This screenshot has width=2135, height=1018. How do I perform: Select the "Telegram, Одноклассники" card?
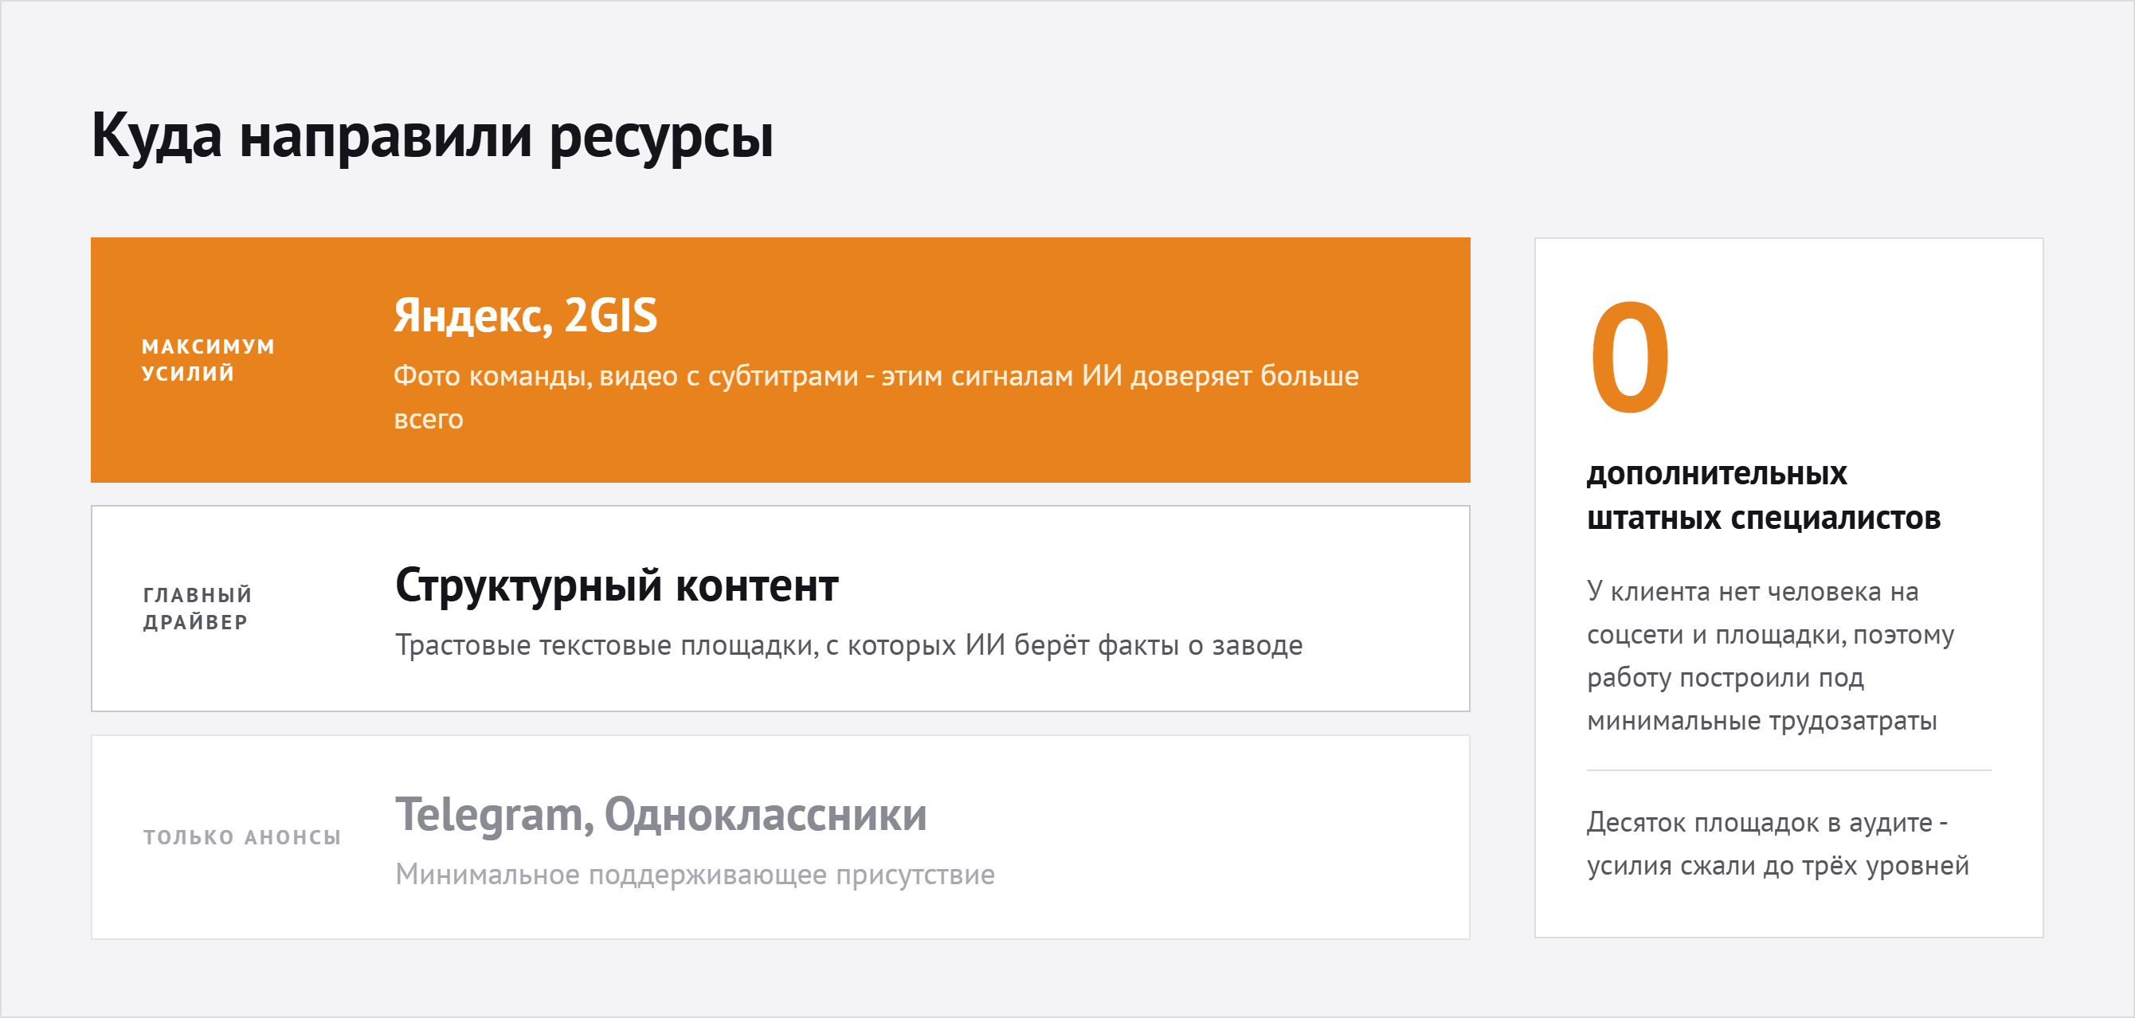pos(780,837)
